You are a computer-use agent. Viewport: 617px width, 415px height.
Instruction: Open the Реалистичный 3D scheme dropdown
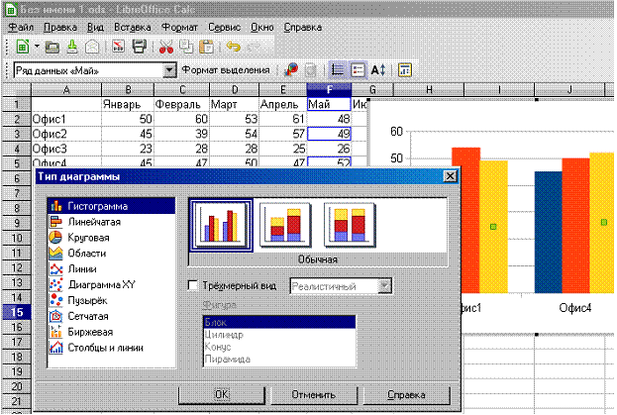pyautogui.click(x=384, y=286)
